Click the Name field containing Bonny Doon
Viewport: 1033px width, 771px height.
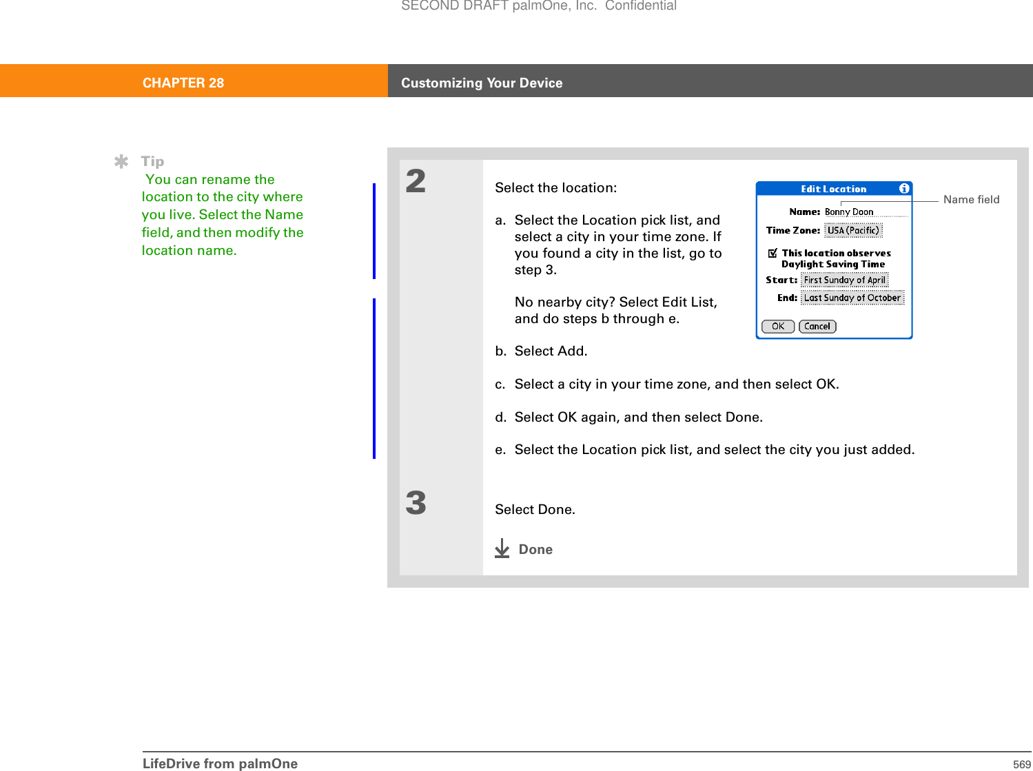[866, 212]
